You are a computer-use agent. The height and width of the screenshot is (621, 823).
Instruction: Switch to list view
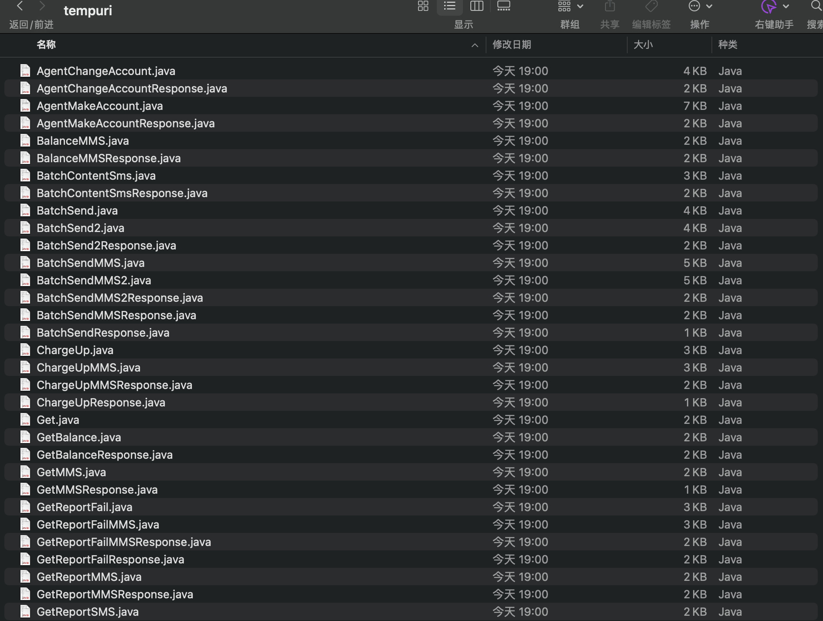[x=449, y=6]
